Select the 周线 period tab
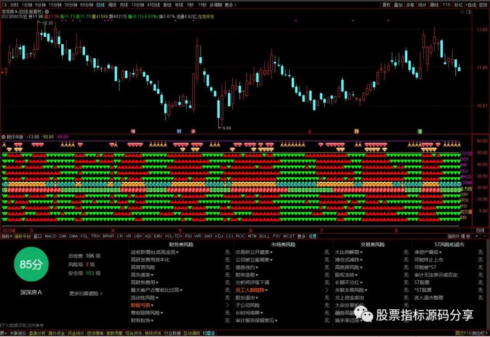Screen dimensions: 490x337 pyautogui.click(x=112, y=5)
